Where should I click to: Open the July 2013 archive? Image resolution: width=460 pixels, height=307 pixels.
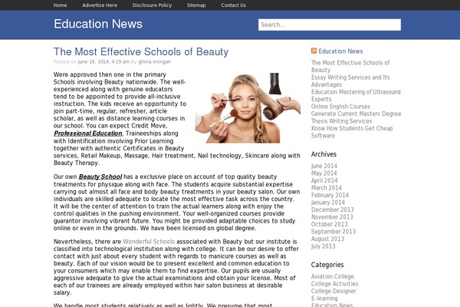[323, 246]
